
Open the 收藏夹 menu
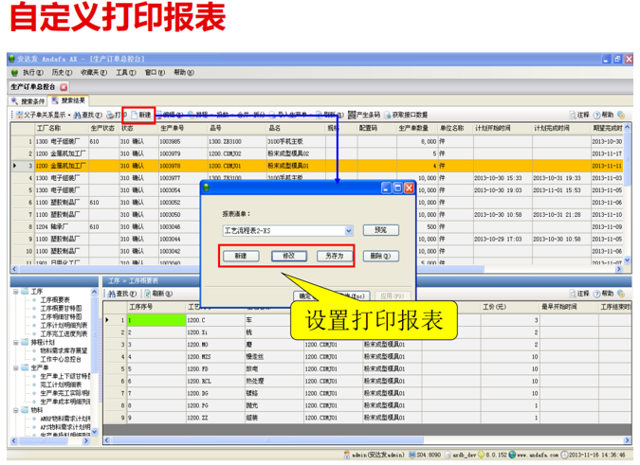pos(91,72)
